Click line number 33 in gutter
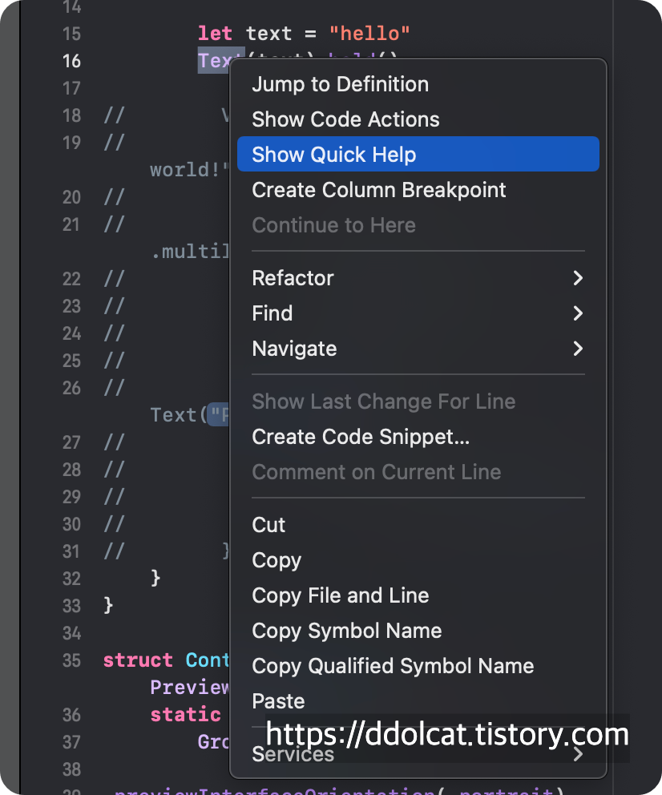 71,606
